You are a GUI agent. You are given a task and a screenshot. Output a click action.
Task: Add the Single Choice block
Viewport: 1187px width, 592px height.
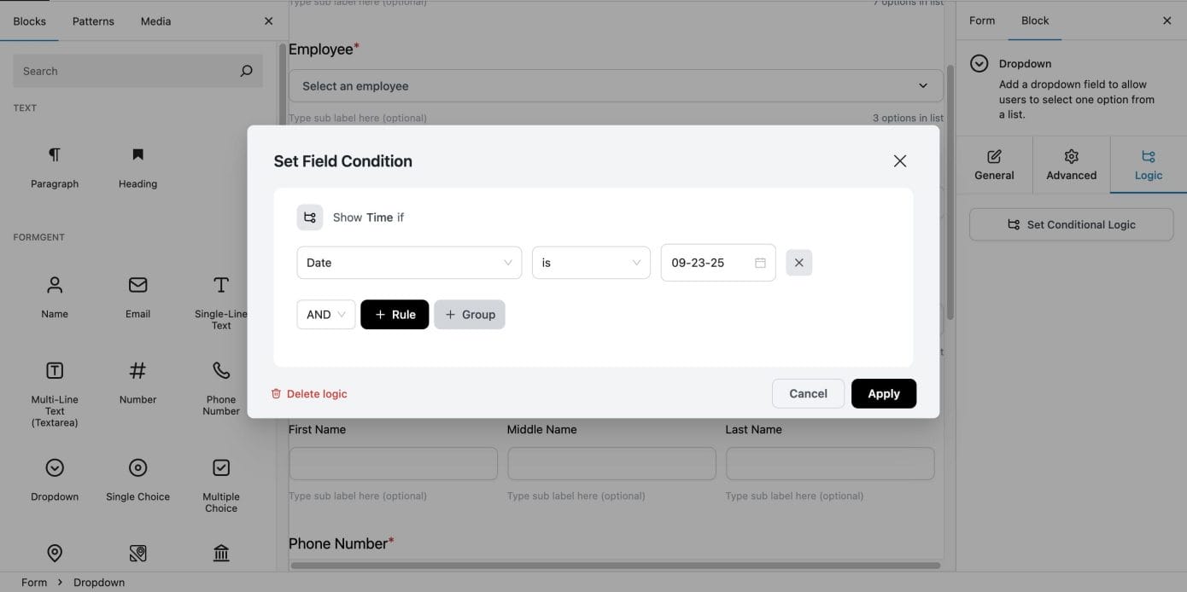tap(137, 468)
